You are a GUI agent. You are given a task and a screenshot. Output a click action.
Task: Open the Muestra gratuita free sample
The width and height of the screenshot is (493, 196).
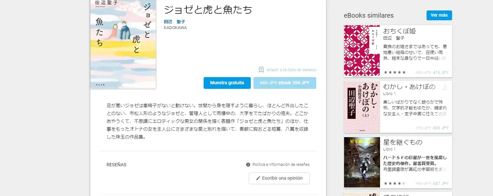click(x=227, y=83)
